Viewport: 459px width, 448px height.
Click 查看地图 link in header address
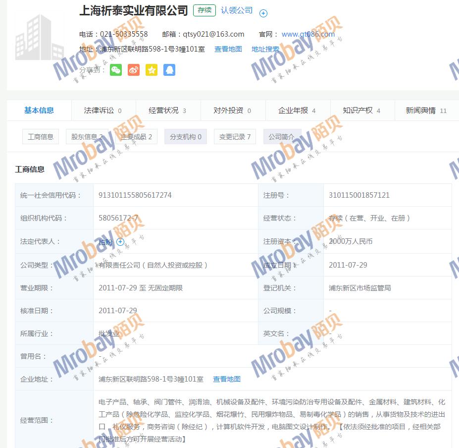tap(228, 49)
